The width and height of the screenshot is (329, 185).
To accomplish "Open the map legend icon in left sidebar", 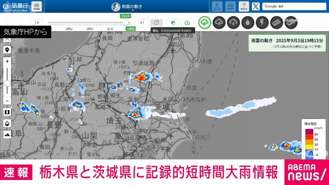I will tap(7, 112).
